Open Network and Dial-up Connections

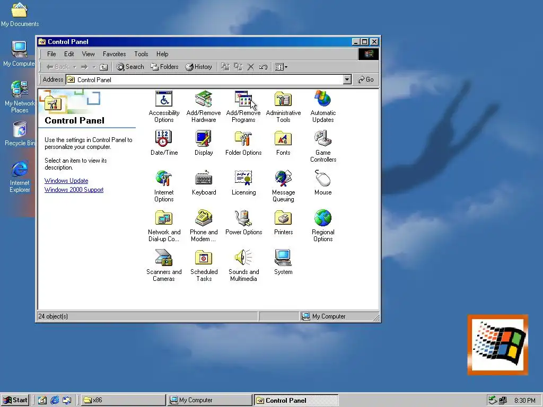click(x=164, y=226)
